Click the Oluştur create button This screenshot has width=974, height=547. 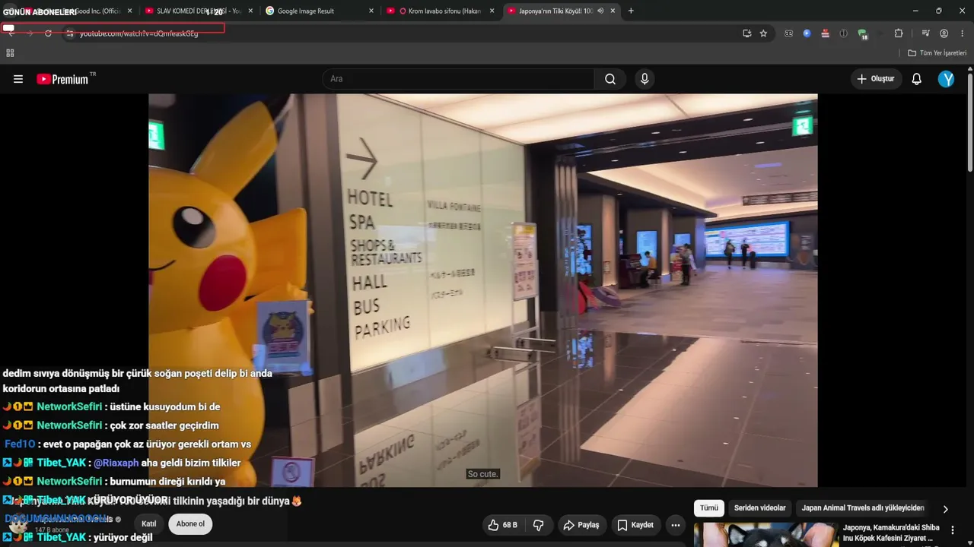point(876,79)
